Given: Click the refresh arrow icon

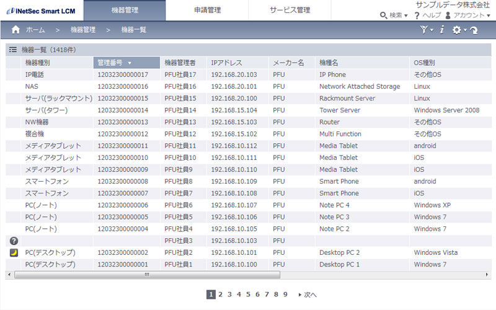Looking at the screenshot, I should pyautogui.click(x=474, y=30).
